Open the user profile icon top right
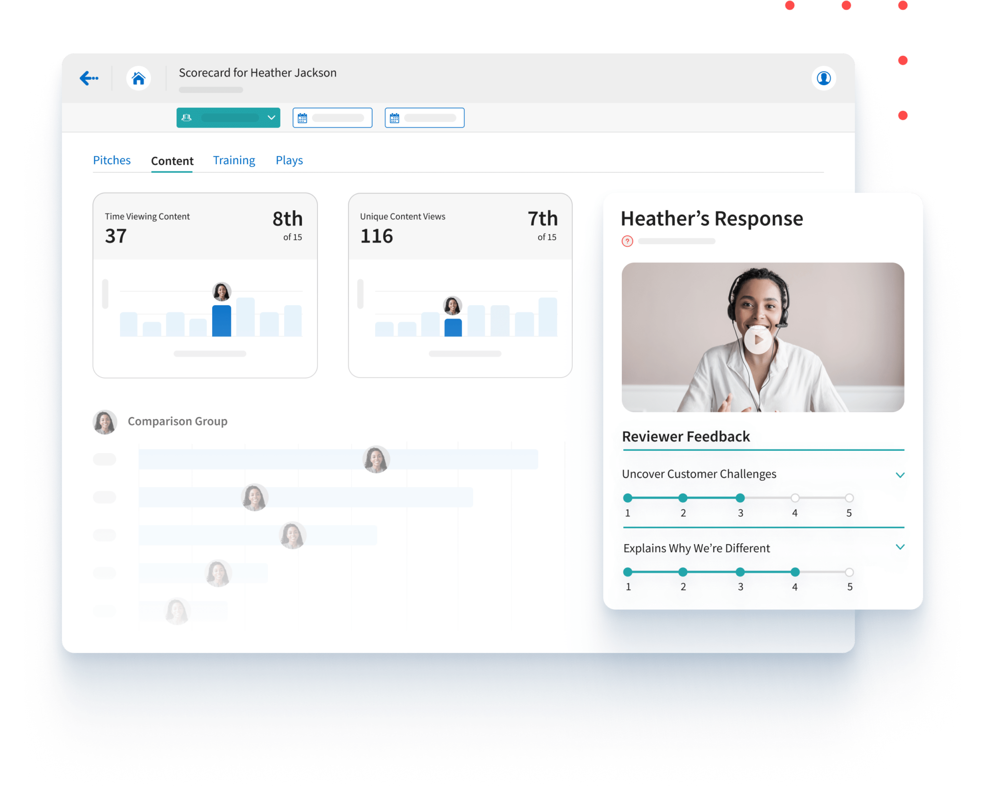The width and height of the screenshot is (985, 792). (824, 78)
